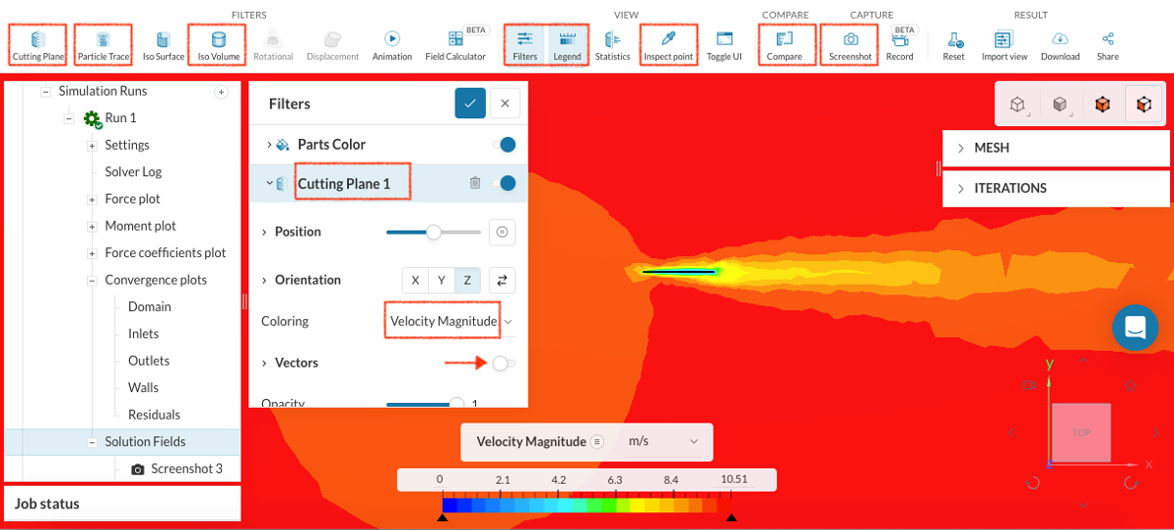The width and height of the screenshot is (1174, 530).
Task: Add a Cutting Plane filter
Action: (x=38, y=44)
